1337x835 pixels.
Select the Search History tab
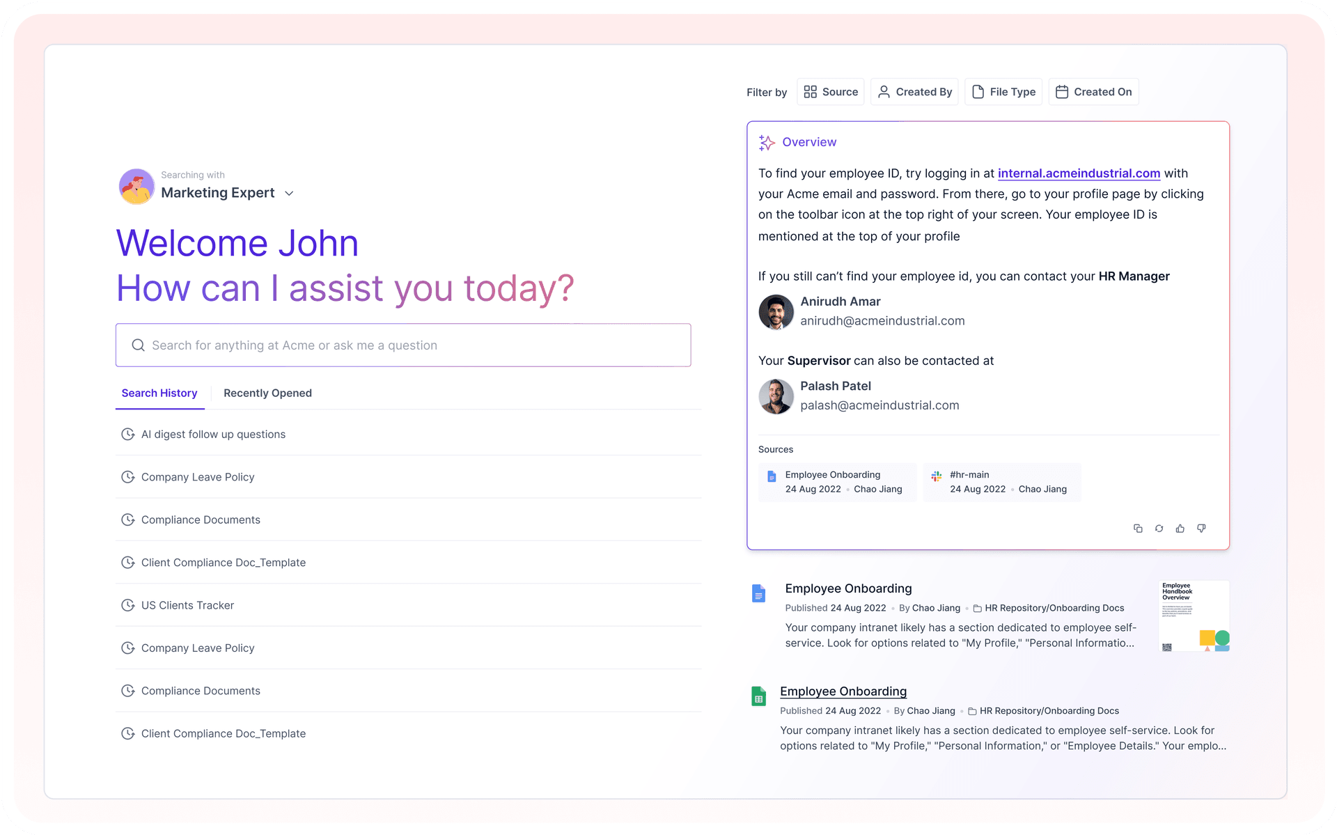click(x=159, y=393)
